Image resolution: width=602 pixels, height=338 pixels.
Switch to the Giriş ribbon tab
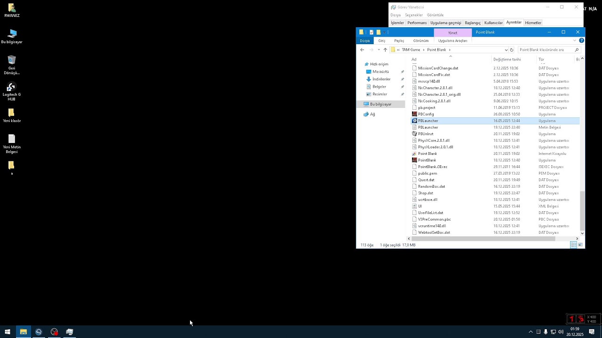(382, 41)
